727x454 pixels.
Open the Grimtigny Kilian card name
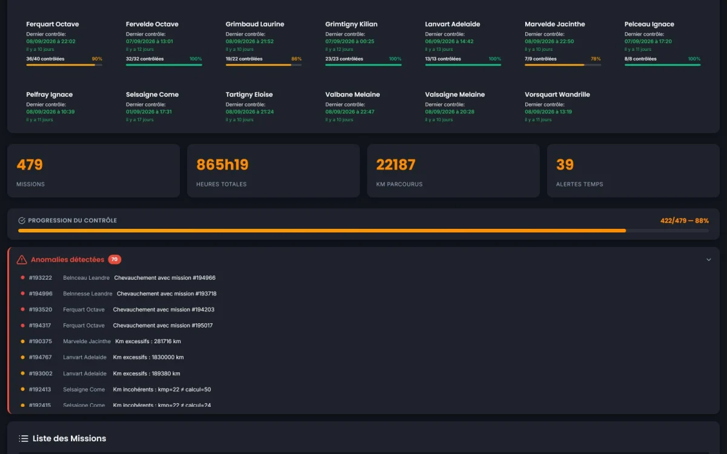pyautogui.click(x=351, y=24)
